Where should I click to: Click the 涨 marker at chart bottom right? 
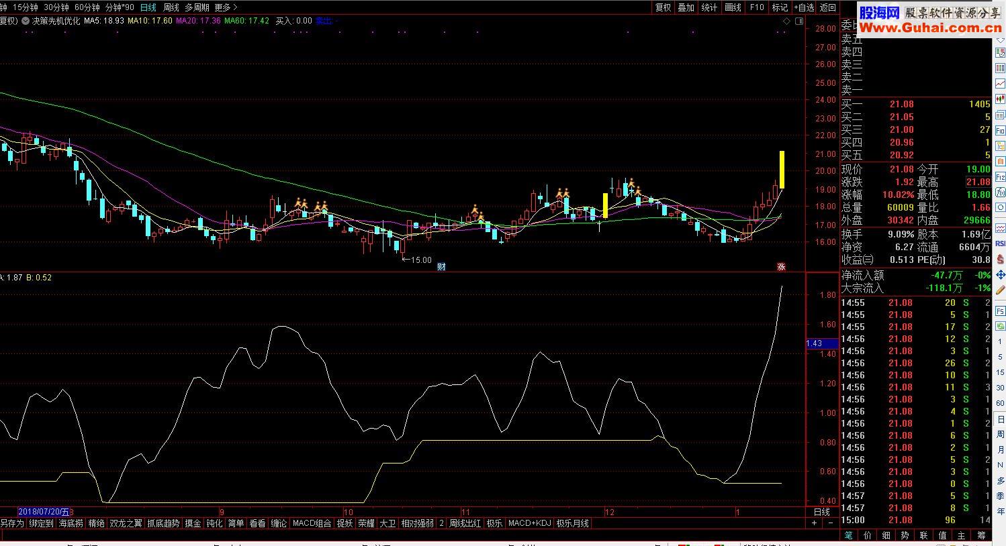(x=781, y=266)
